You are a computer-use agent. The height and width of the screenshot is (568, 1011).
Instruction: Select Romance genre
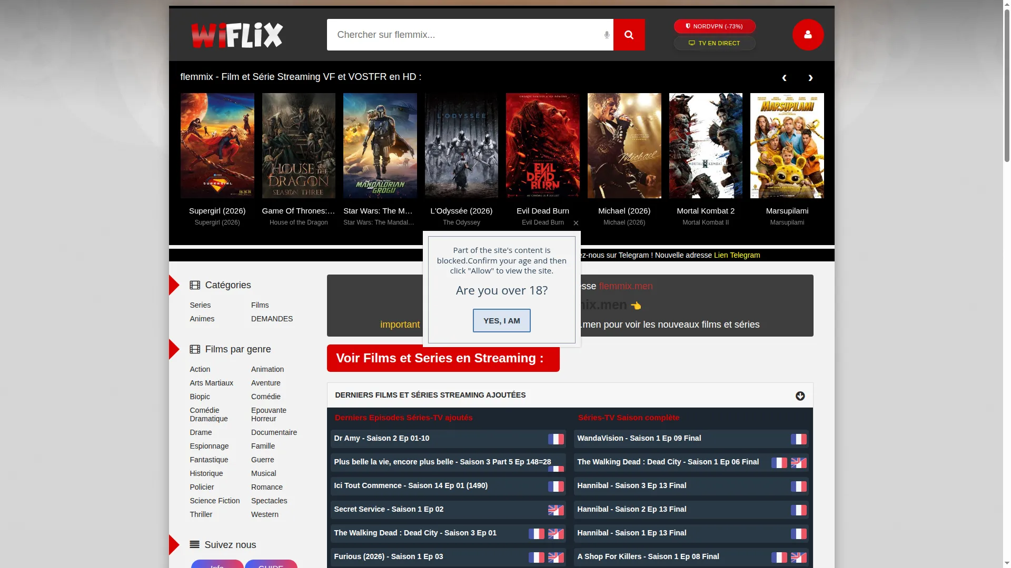(x=266, y=487)
